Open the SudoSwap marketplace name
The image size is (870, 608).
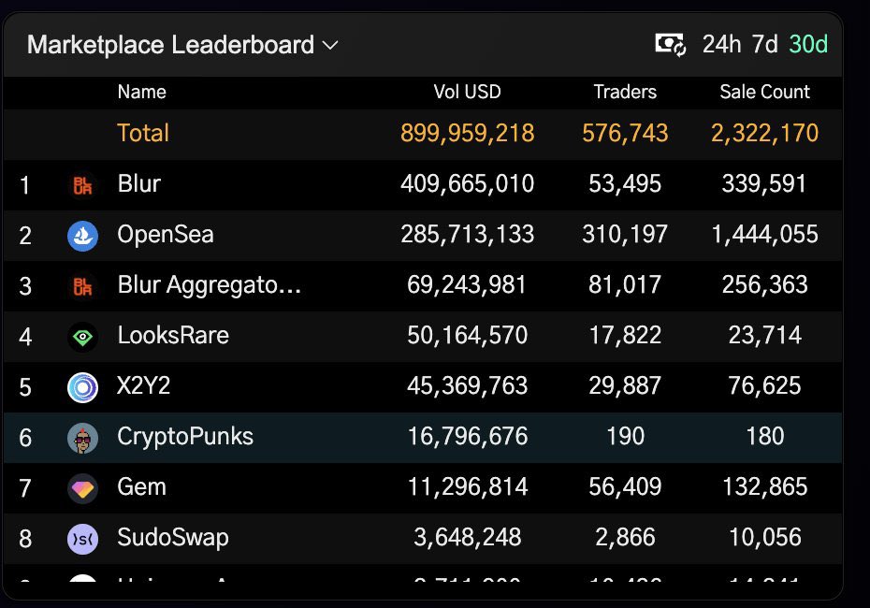coord(173,538)
